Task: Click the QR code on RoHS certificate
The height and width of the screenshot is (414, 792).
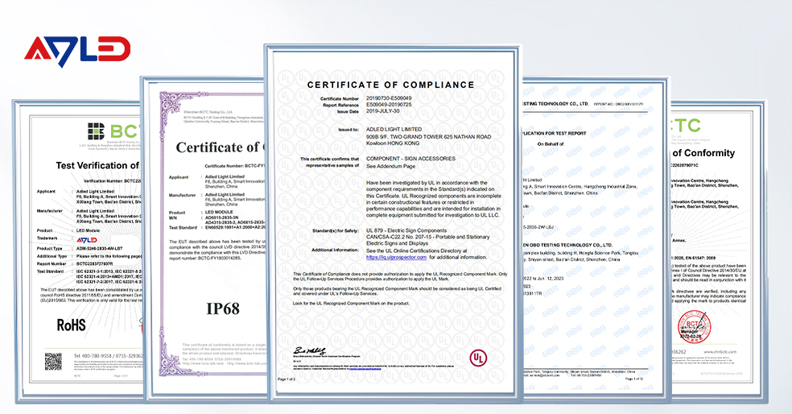Action: (x=54, y=361)
